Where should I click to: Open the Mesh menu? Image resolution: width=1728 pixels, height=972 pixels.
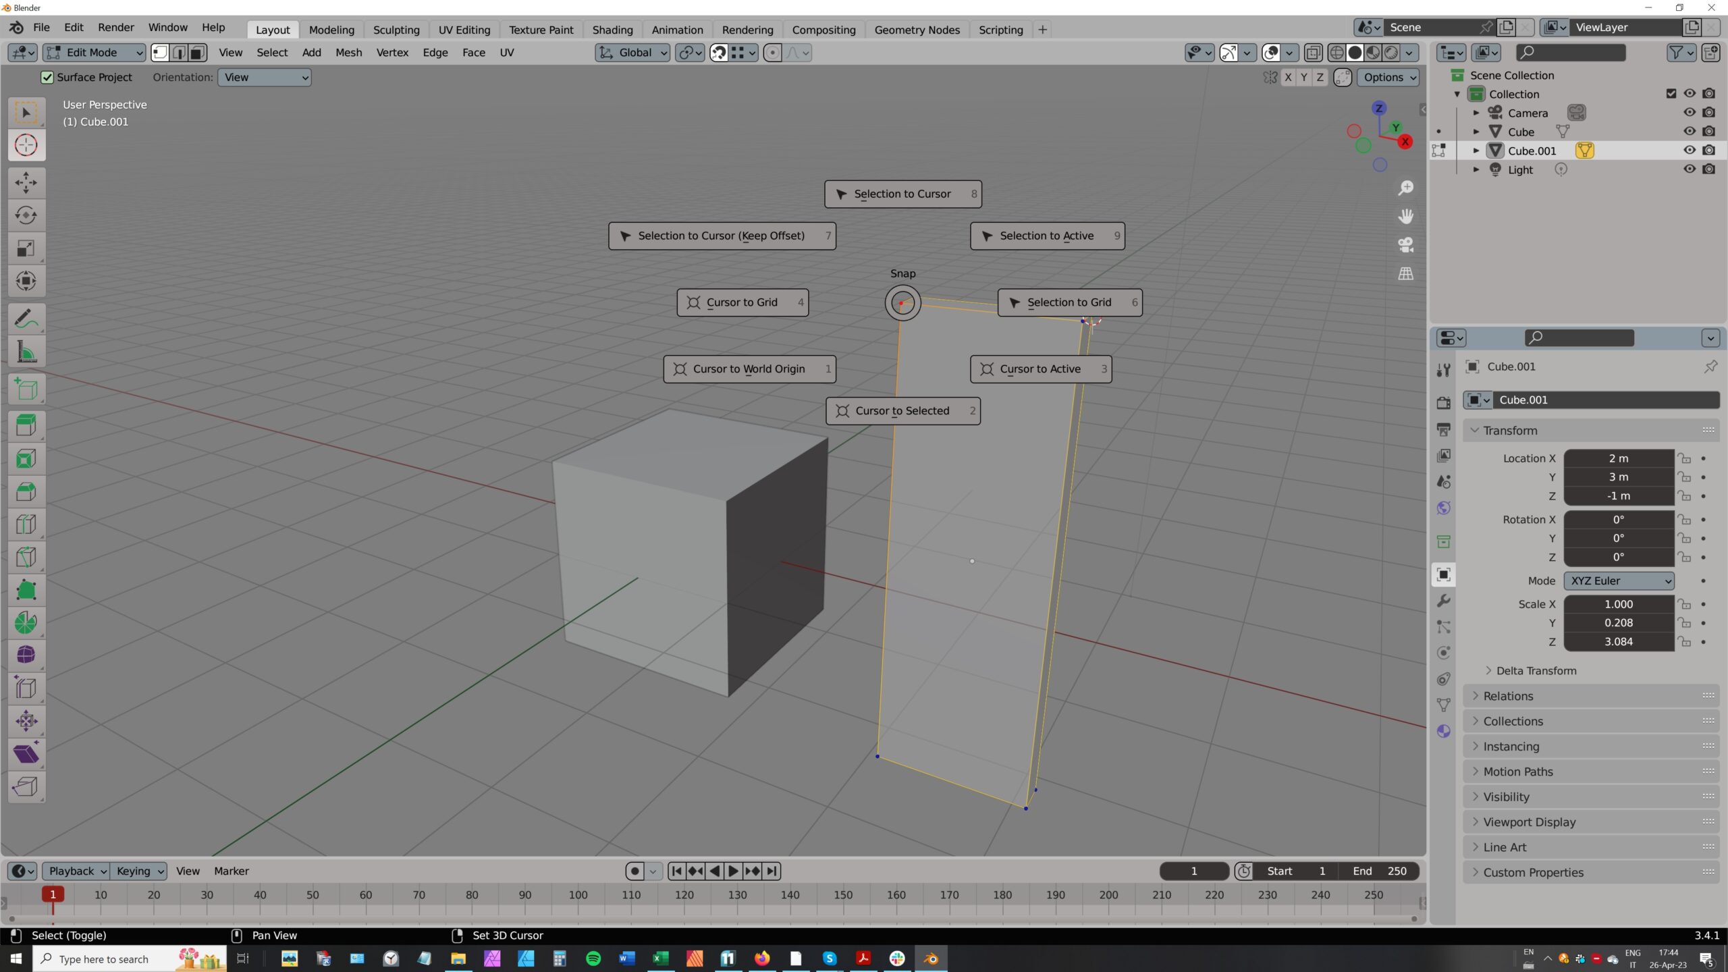pyautogui.click(x=348, y=53)
